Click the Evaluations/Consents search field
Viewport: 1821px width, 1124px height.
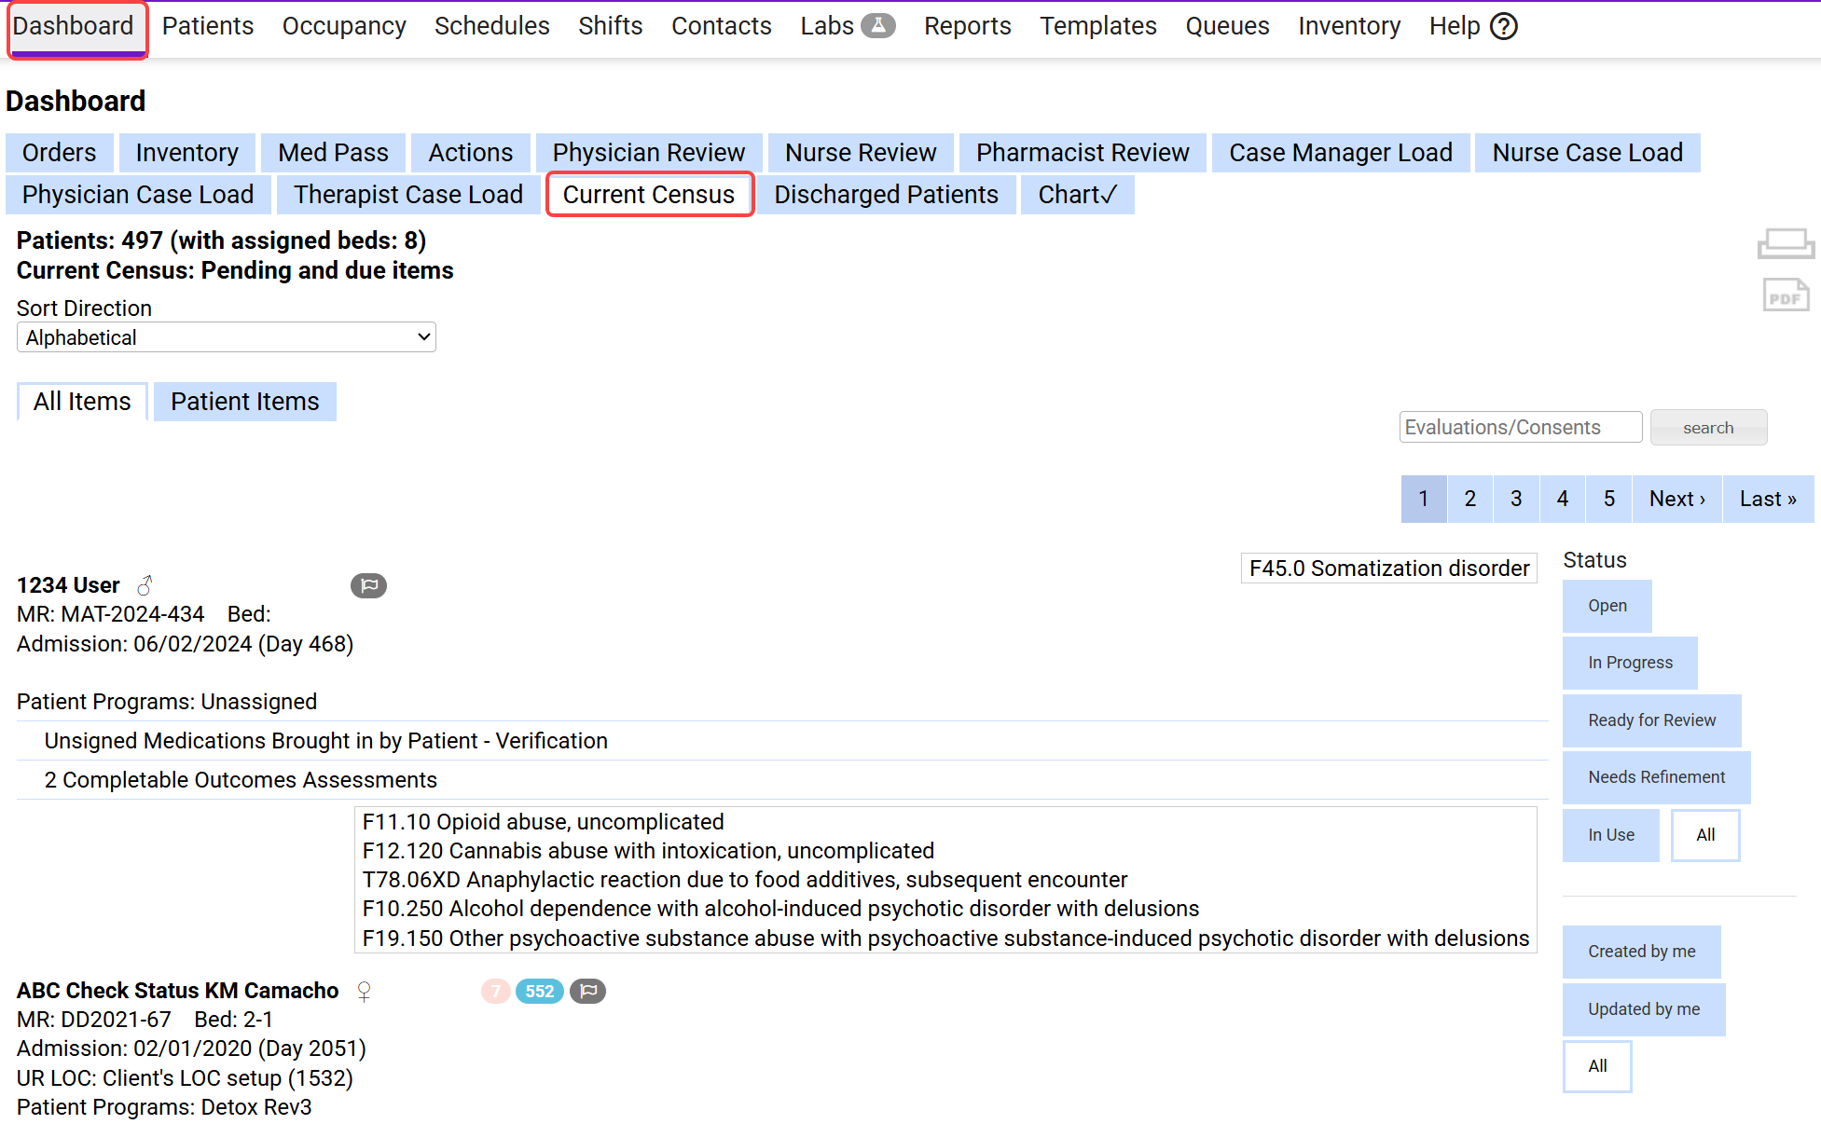point(1520,428)
